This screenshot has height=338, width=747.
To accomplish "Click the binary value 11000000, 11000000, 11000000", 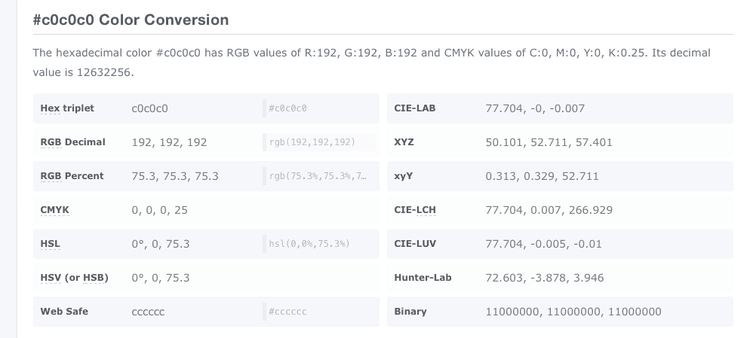I will point(573,312).
